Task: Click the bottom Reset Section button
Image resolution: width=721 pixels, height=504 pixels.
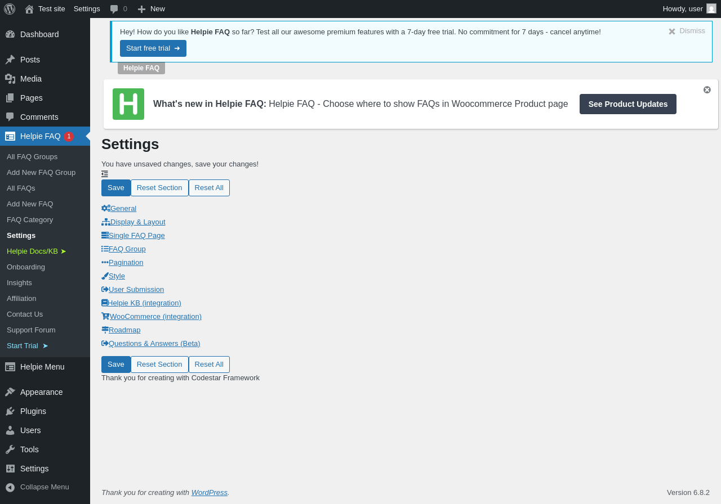Action: tap(159, 364)
